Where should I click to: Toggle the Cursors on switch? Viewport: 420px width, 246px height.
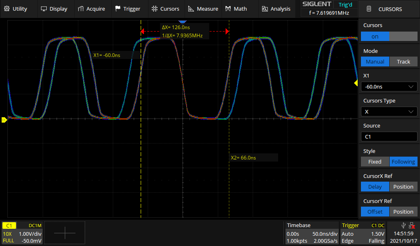coord(389,36)
